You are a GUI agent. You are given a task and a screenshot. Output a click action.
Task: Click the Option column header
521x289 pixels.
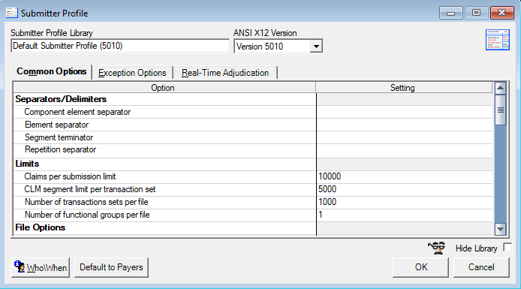coord(164,88)
